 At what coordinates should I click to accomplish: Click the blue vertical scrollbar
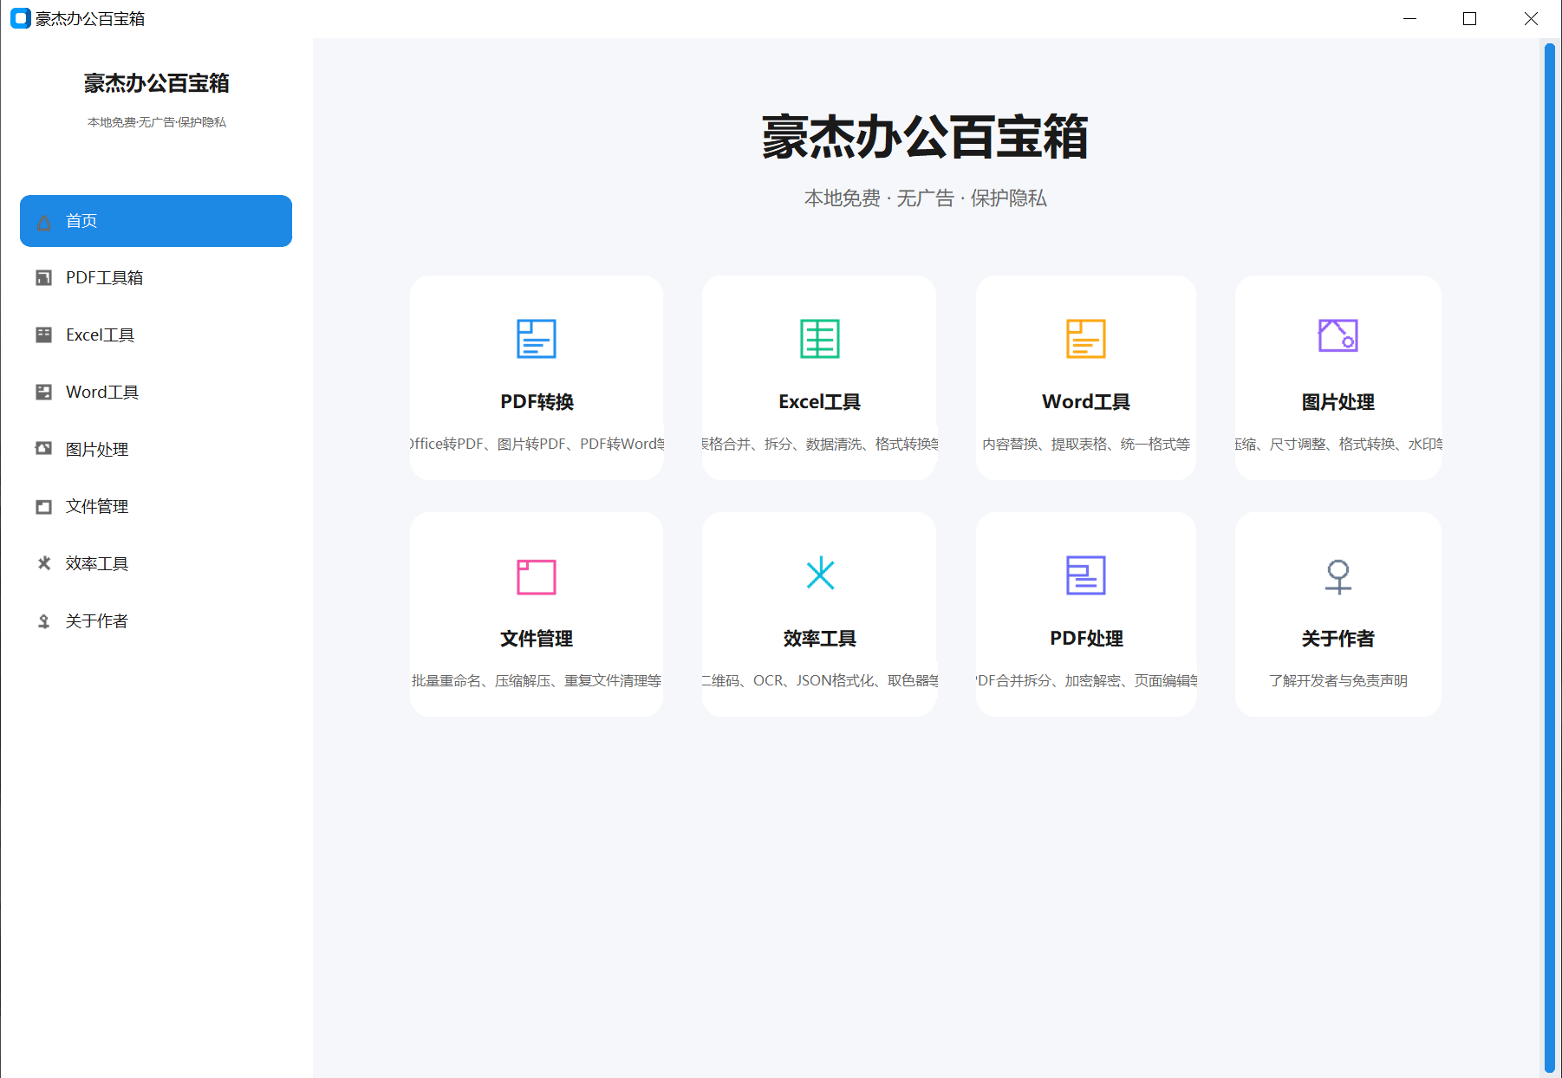pos(1549,558)
